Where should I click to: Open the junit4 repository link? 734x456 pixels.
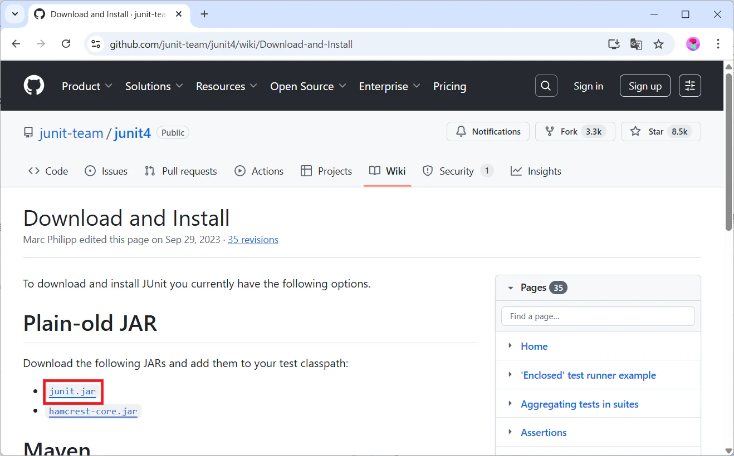133,133
